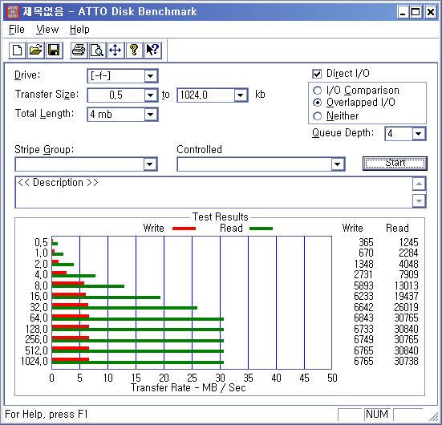Select the Overlapped I/O radio button
442x425 pixels.
click(x=317, y=103)
